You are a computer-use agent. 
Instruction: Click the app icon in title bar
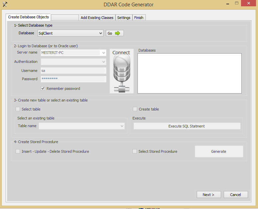tap(5, 4)
